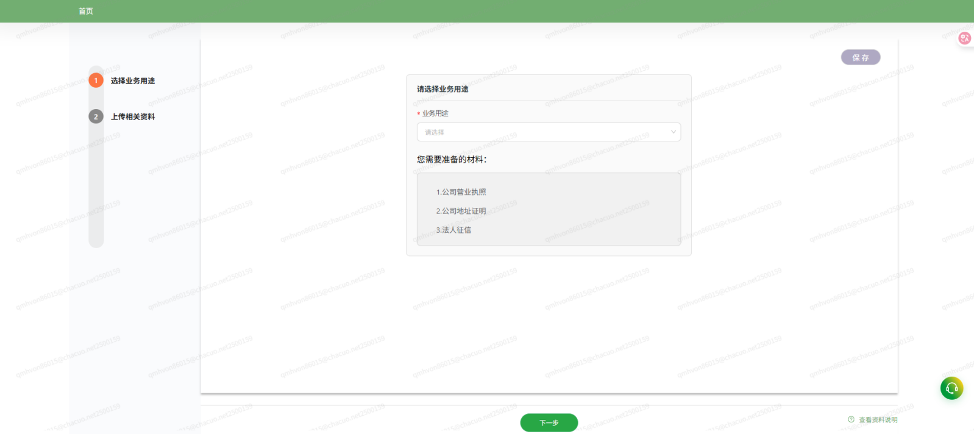This screenshot has height=434, width=974.
Task: Open the 业务用途 dropdown
Action: point(549,132)
